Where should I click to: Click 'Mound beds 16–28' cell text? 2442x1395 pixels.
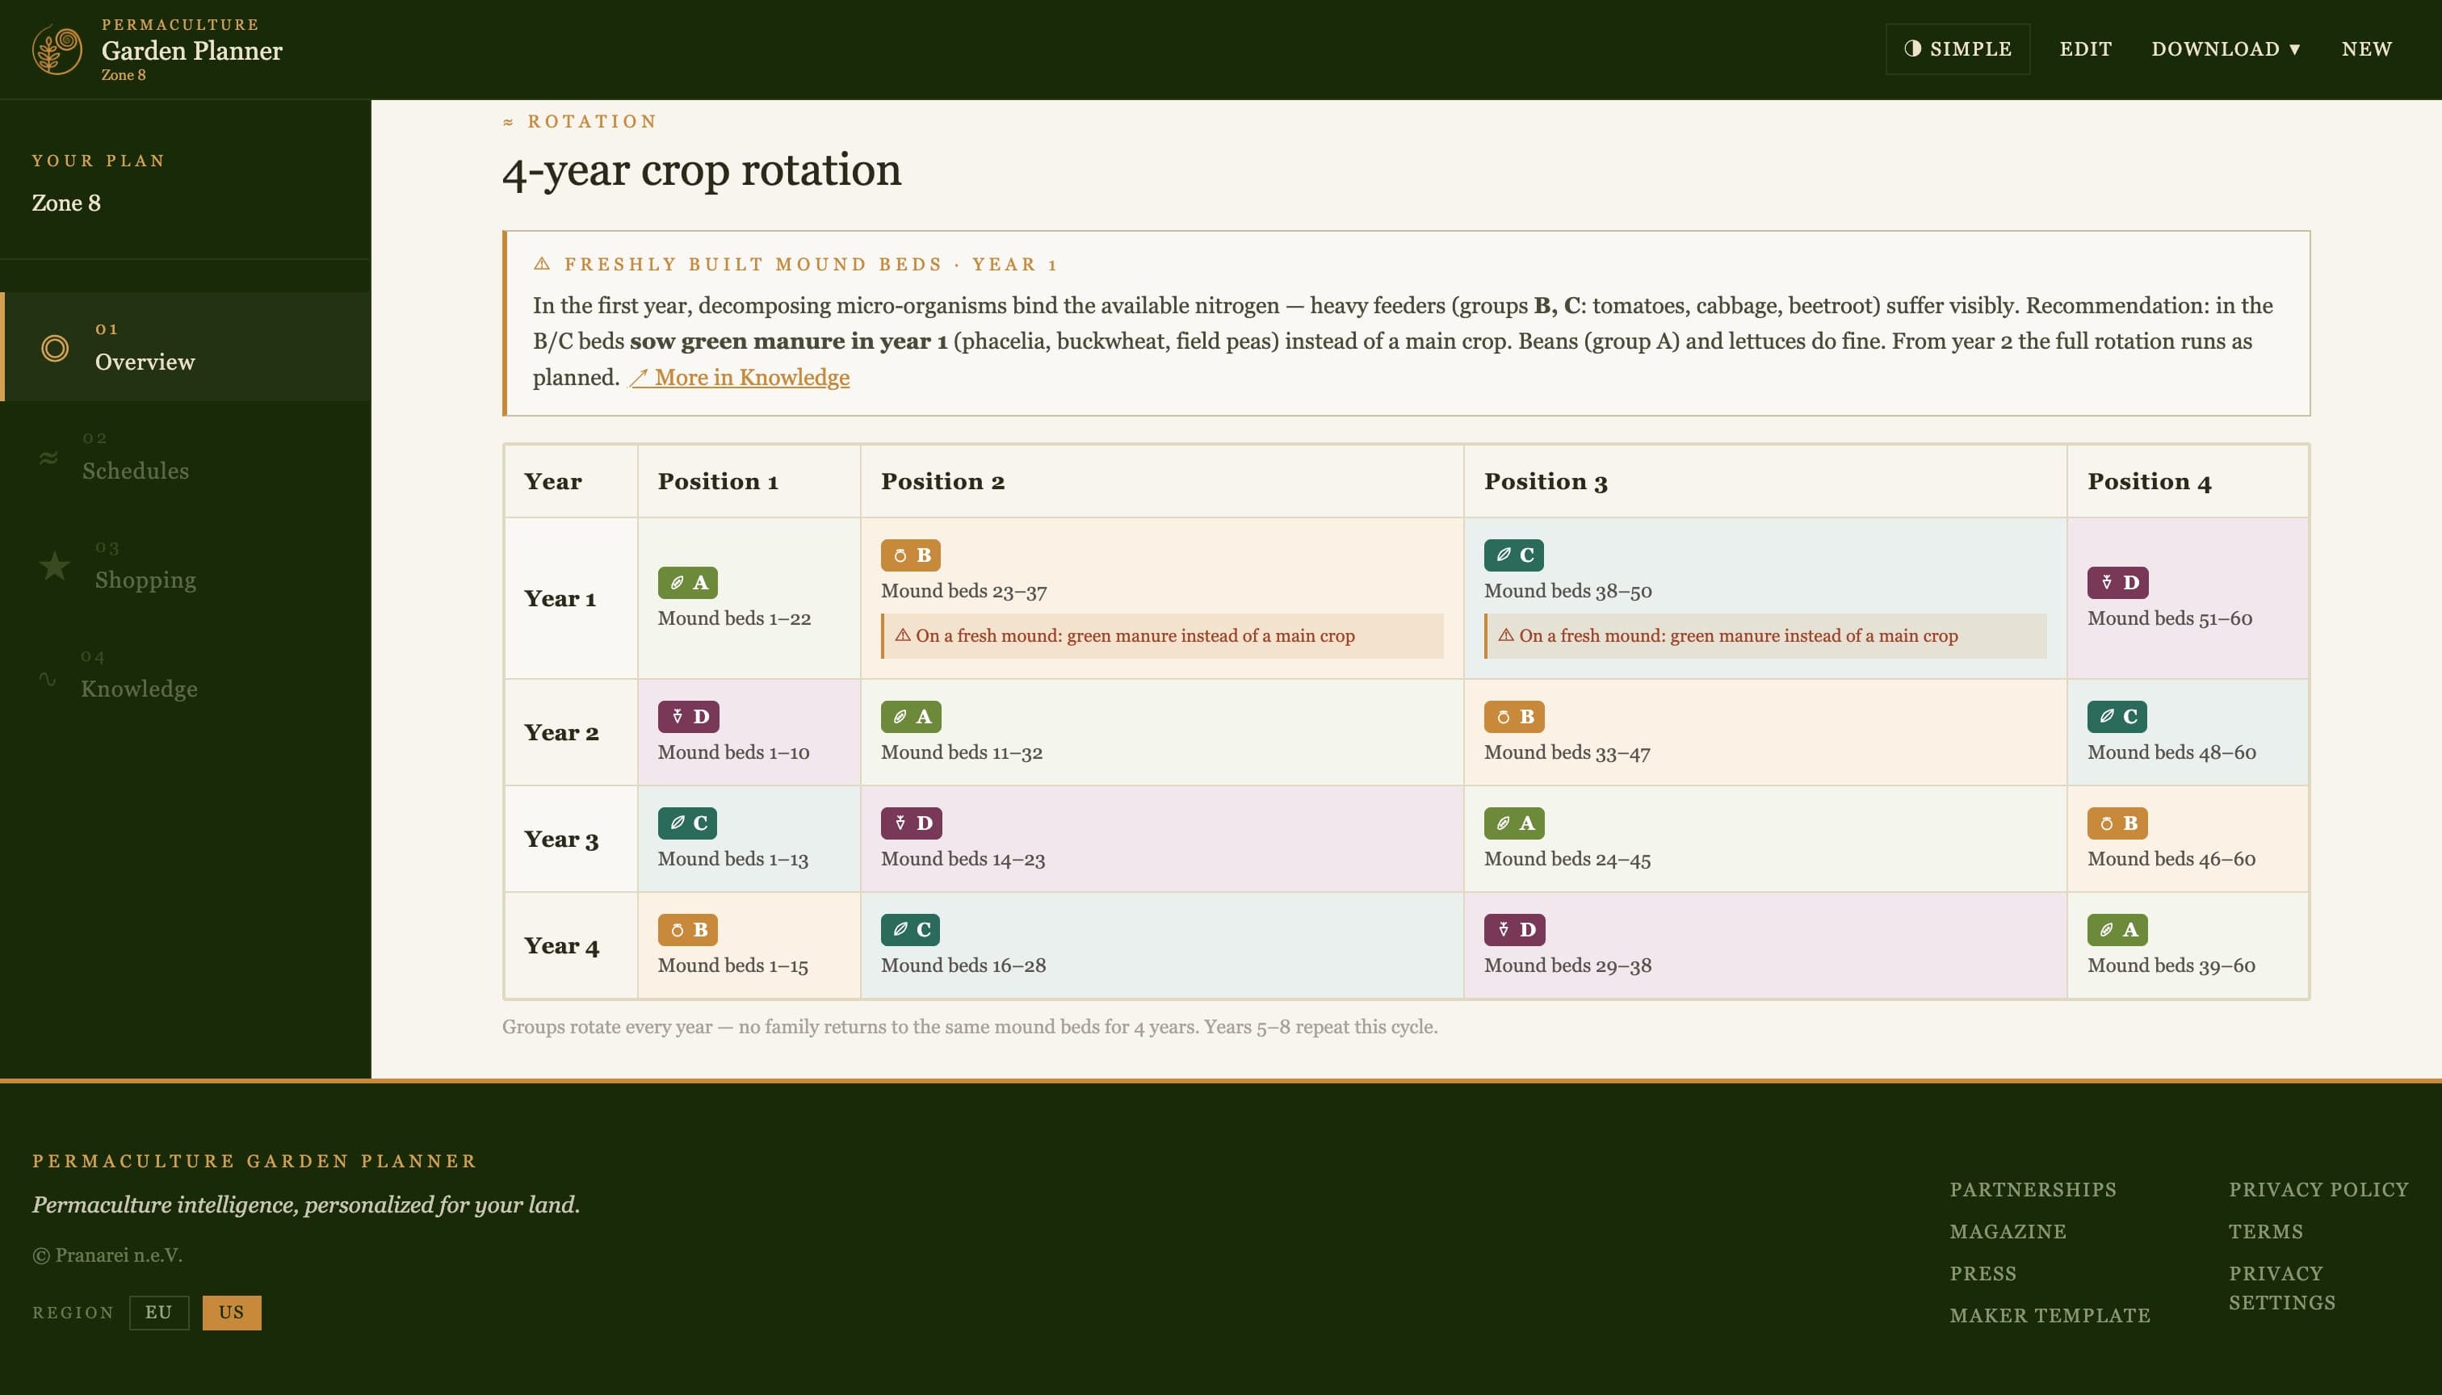(963, 966)
